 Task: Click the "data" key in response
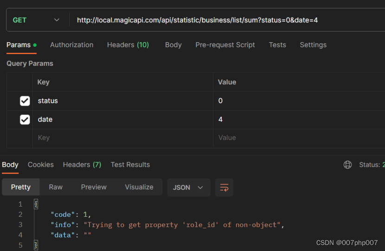pos(63,235)
